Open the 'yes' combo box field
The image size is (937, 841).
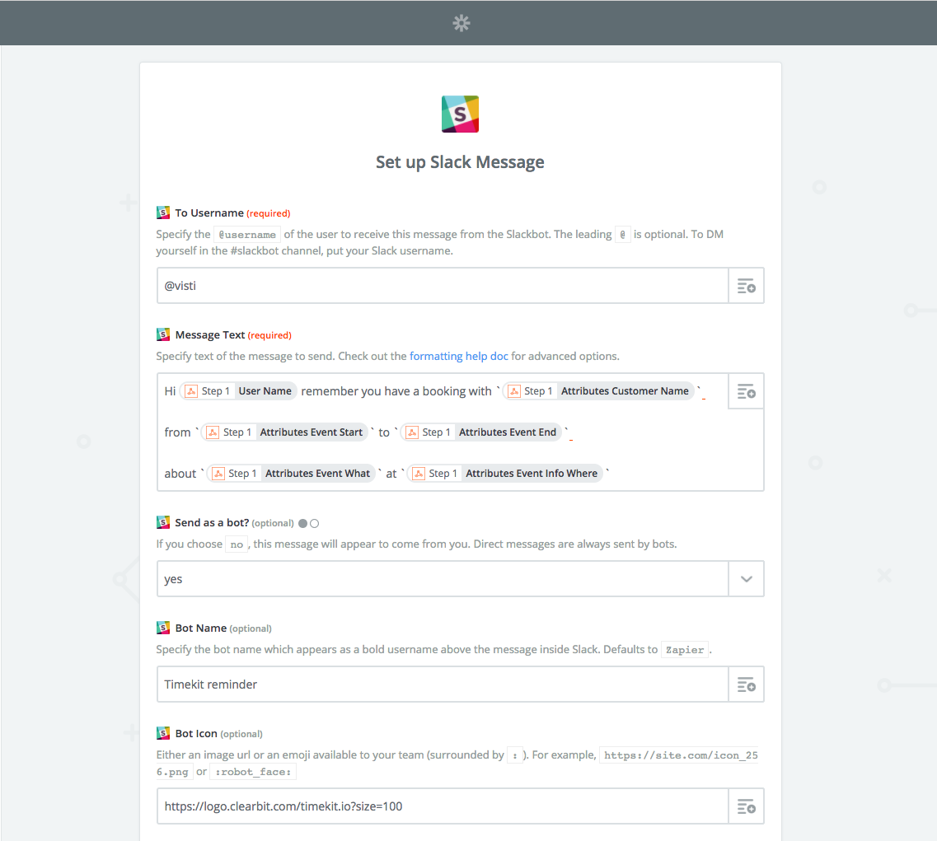point(443,579)
